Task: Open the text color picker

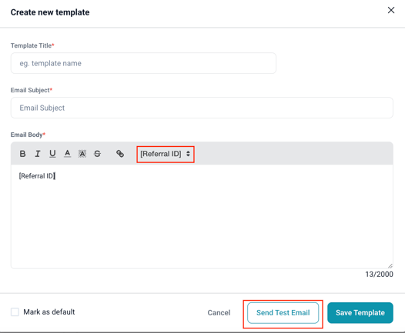Action: tap(68, 154)
